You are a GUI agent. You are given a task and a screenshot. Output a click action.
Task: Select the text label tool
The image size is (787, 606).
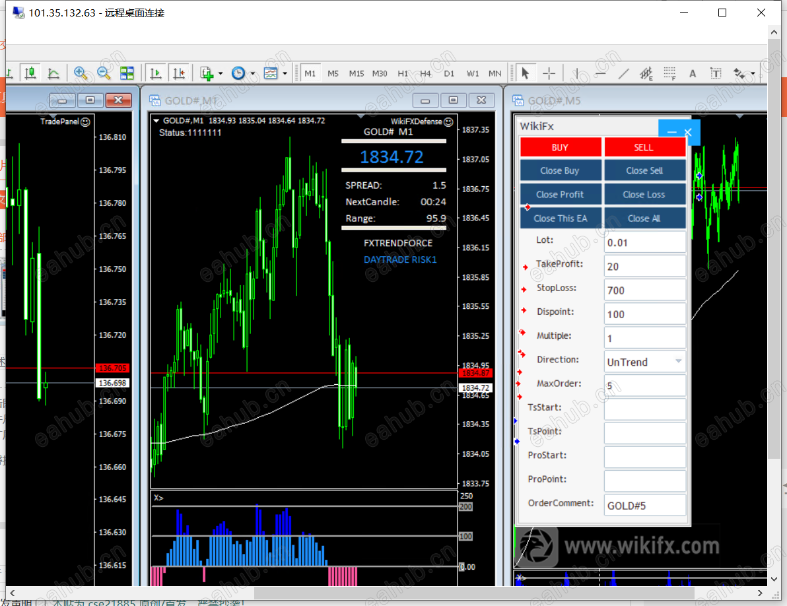click(716, 73)
